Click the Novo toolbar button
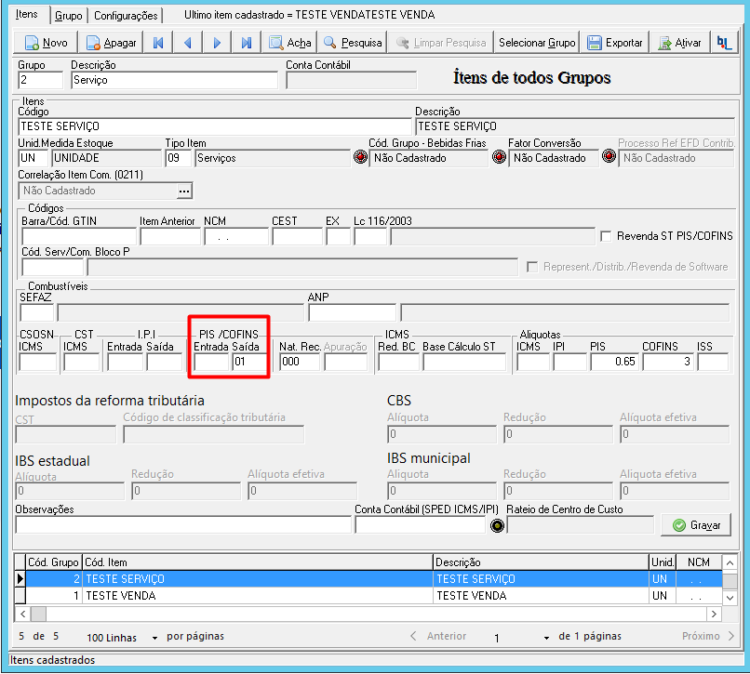 45,43
